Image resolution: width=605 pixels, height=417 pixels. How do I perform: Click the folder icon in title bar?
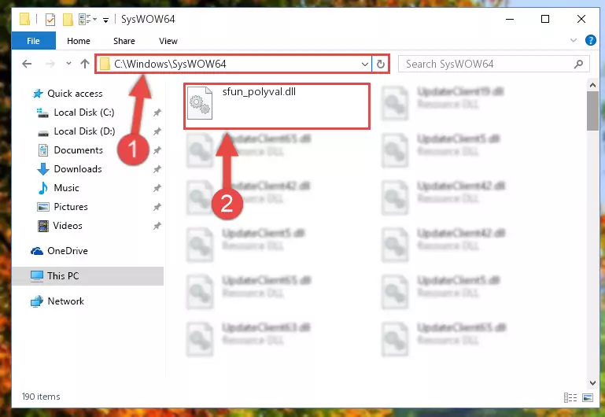(x=24, y=19)
